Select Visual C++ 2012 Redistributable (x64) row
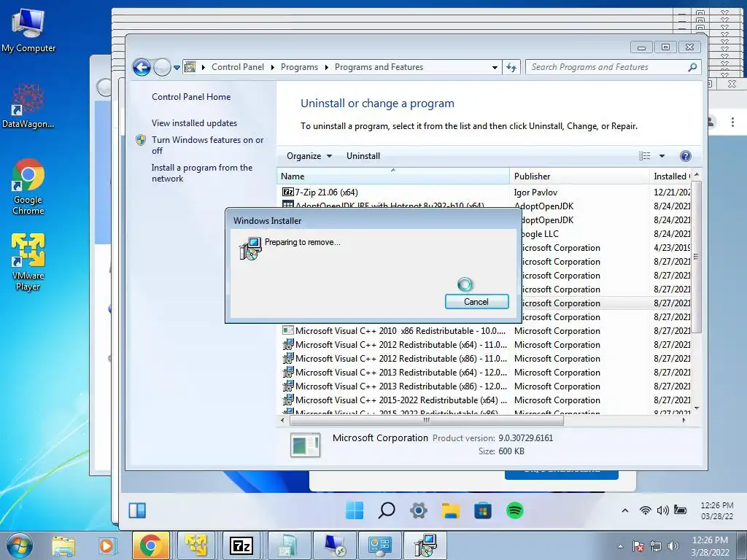747x560 pixels. click(395, 345)
